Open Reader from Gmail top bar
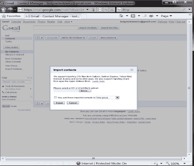Viewport: 194px width, 166px height. pyautogui.click(x=51, y=22)
